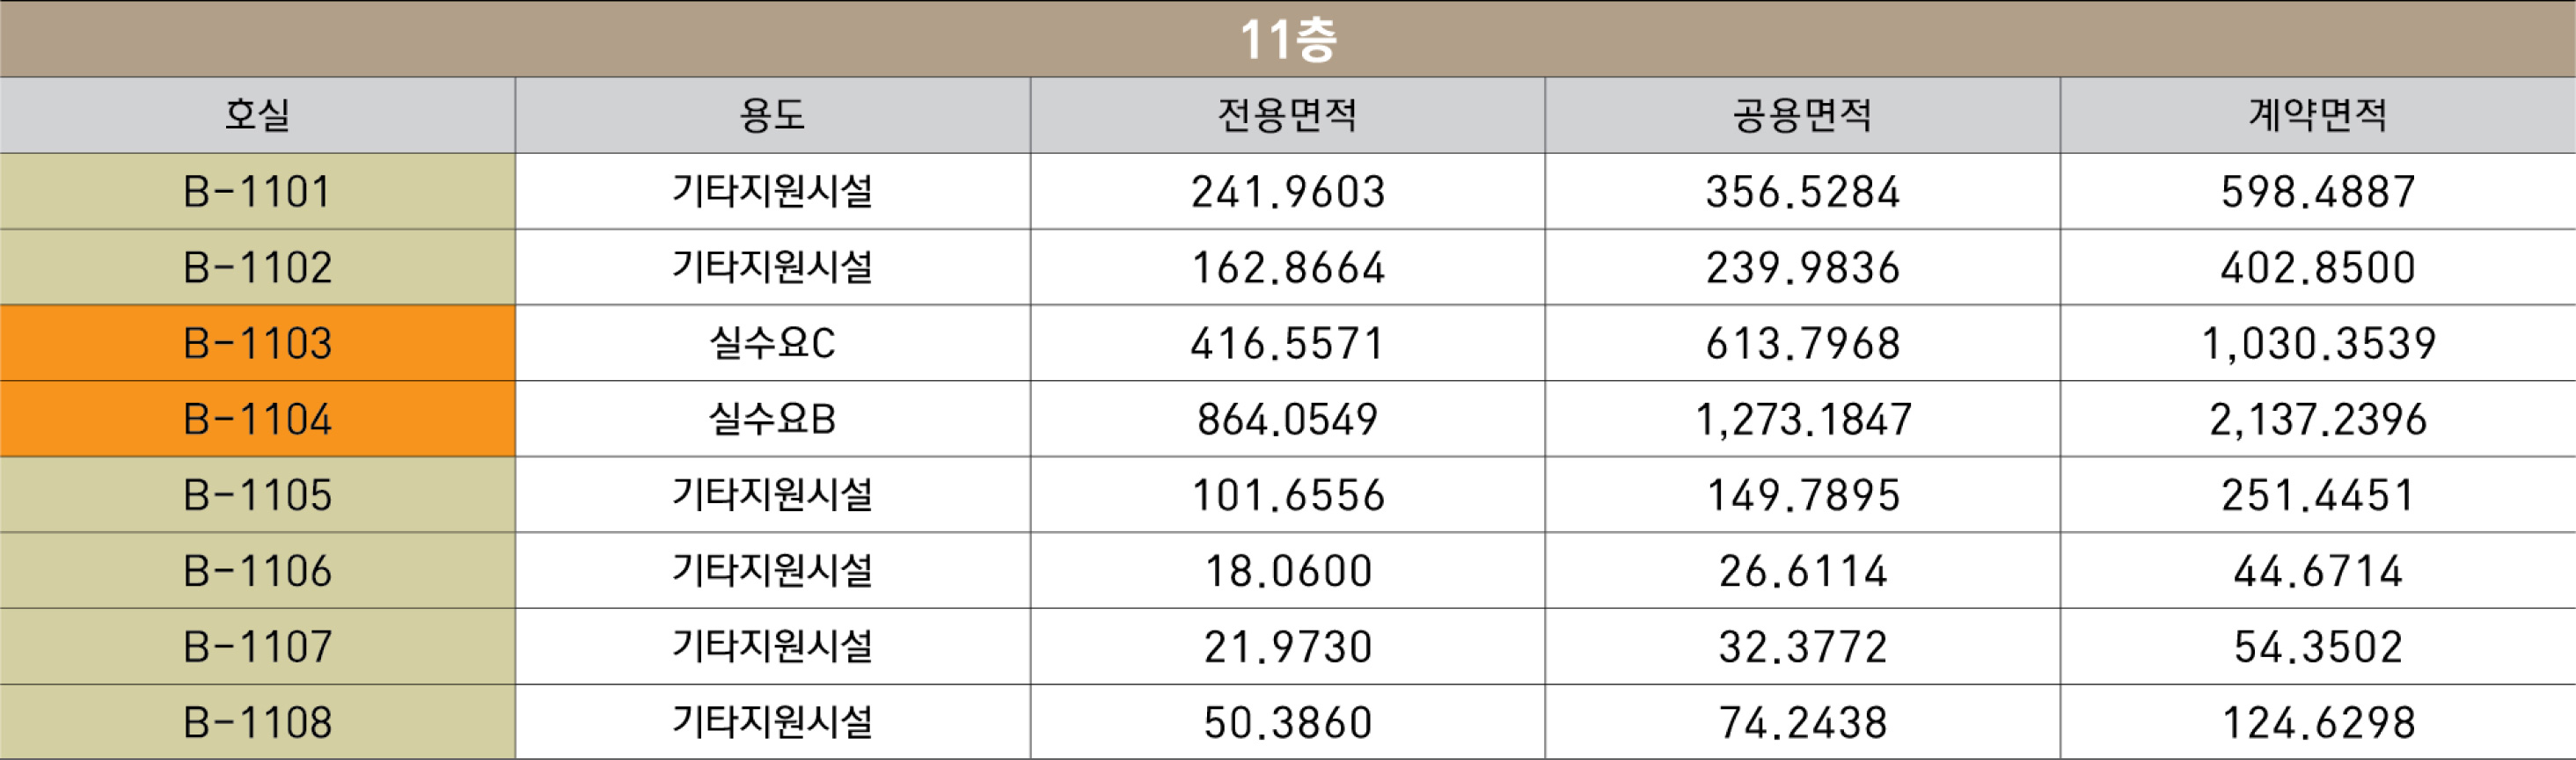The width and height of the screenshot is (2576, 760).
Task: Click orange highlighted cell B-1103
Action: (x=257, y=343)
